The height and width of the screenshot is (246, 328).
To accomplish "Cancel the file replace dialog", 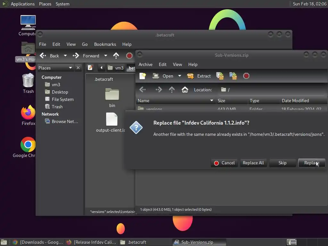I will pos(224,163).
